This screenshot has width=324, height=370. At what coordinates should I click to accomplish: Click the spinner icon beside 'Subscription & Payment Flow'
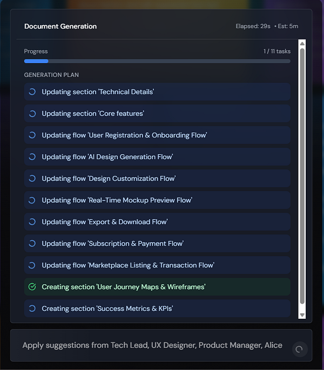coord(32,244)
